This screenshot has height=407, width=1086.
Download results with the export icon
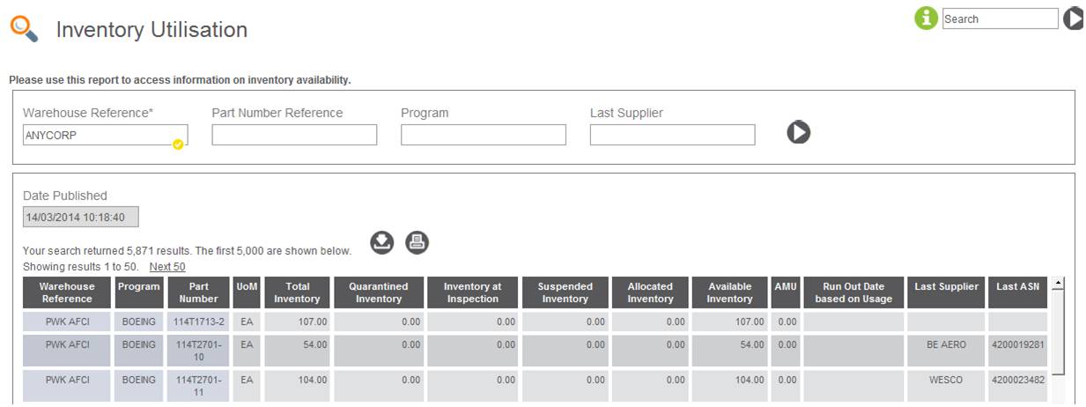tap(381, 242)
